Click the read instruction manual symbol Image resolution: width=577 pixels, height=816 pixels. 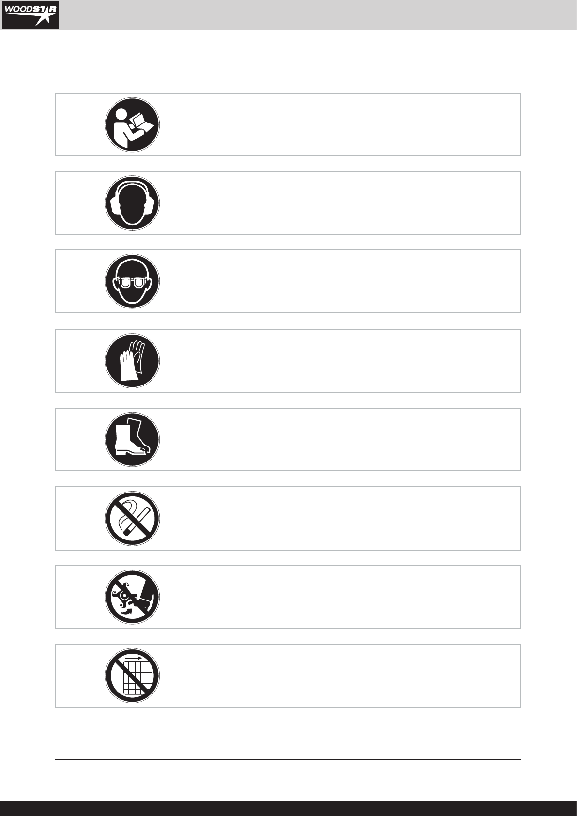pos(132,125)
